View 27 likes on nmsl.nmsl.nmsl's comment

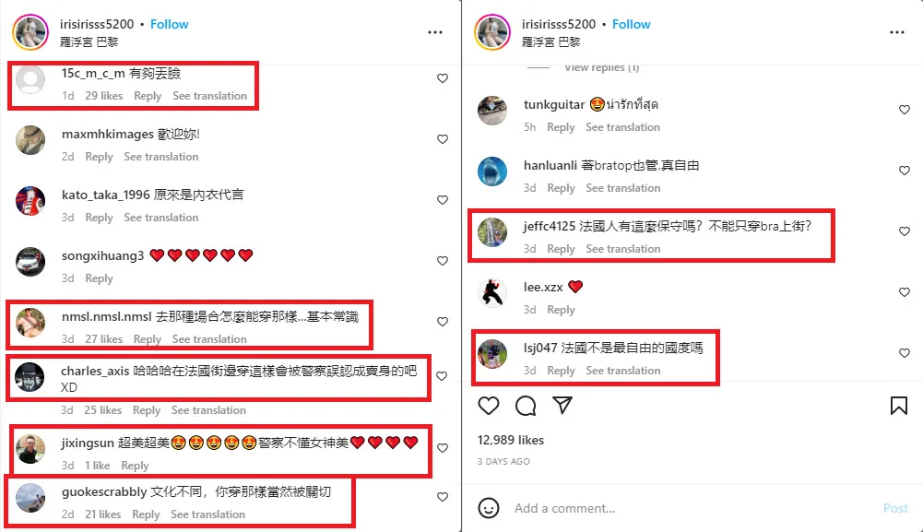103,339
